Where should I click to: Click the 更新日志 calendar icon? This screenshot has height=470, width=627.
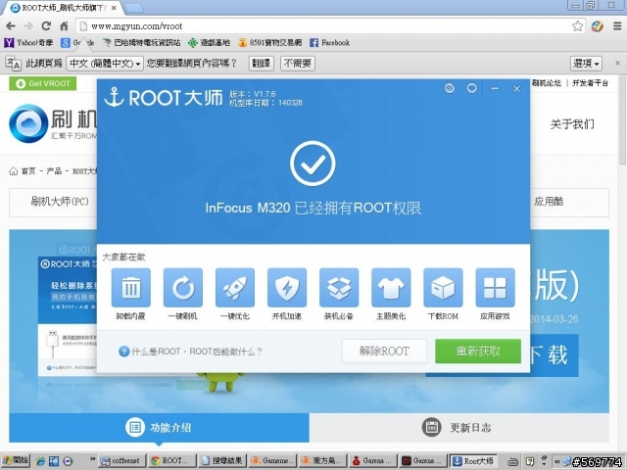[x=431, y=427]
